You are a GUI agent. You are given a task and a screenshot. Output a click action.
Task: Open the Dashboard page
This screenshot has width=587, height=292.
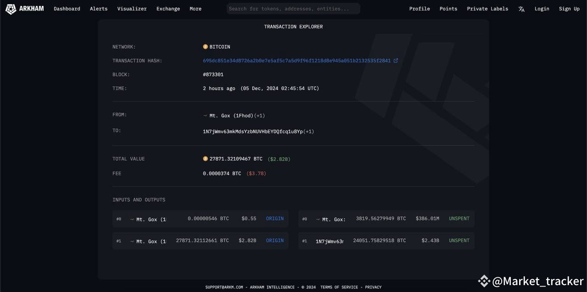[x=67, y=9]
